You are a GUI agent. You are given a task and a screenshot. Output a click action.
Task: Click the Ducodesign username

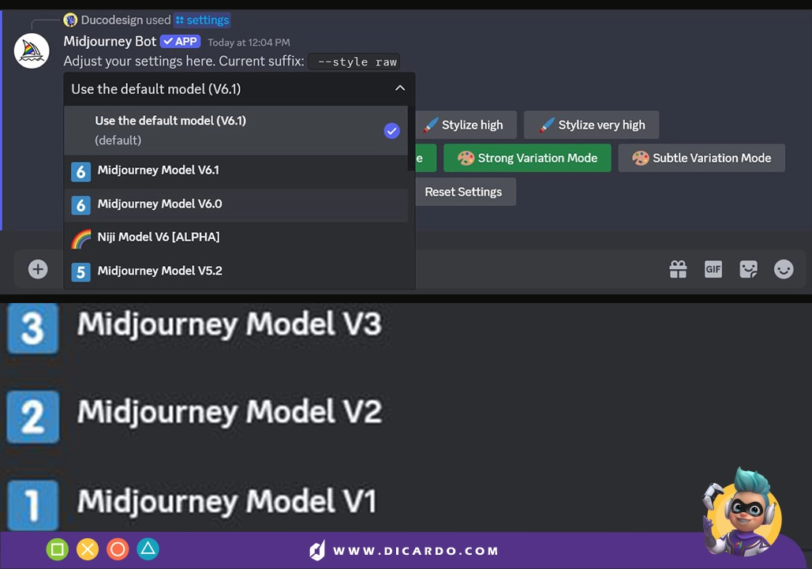click(x=112, y=21)
